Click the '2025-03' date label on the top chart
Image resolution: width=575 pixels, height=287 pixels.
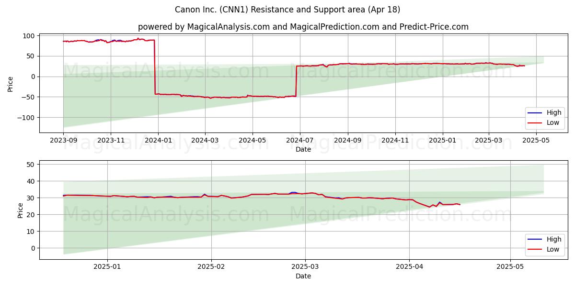coord(489,141)
